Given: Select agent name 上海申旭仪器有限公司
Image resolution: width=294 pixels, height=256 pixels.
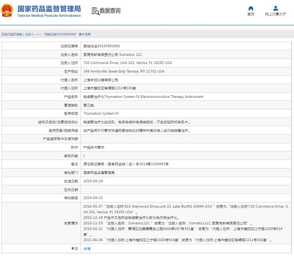Looking at the screenshot, I should (x=101, y=80).
